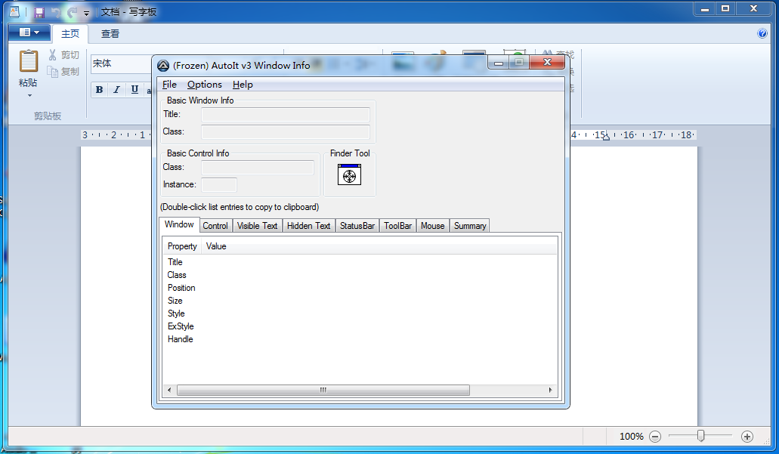
Task: Close the AutoIt Window Info window
Action: (x=547, y=62)
